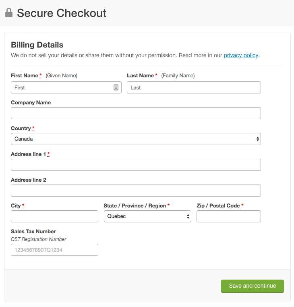Click the Save and continue button
This screenshot has width=294, height=307.
coord(252,286)
